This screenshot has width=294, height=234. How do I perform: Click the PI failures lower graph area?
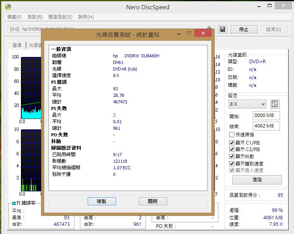(31, 160)
